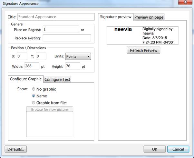Switch to the Preview on page tab
194x158 pixels.
(149, 17)
